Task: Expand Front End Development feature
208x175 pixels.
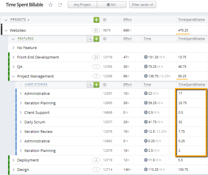Action: [13, 57]
